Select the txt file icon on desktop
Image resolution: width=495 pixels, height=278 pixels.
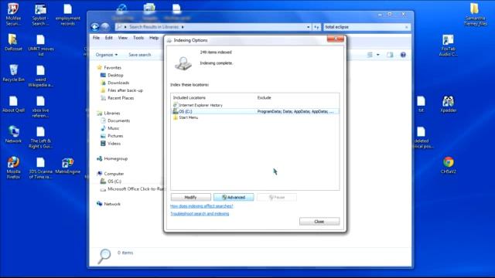click(x=421, y=104)
